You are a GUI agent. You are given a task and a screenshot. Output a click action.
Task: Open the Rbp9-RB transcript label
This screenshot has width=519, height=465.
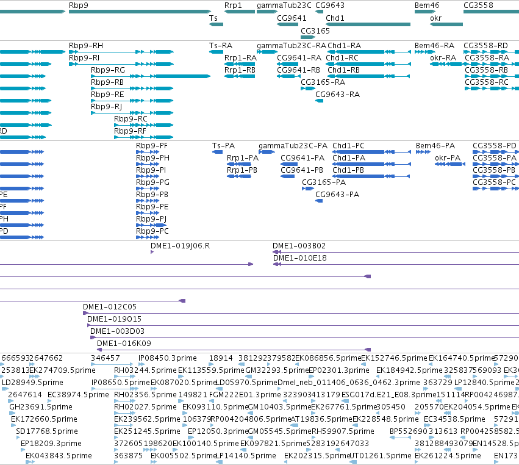[107, 82]
